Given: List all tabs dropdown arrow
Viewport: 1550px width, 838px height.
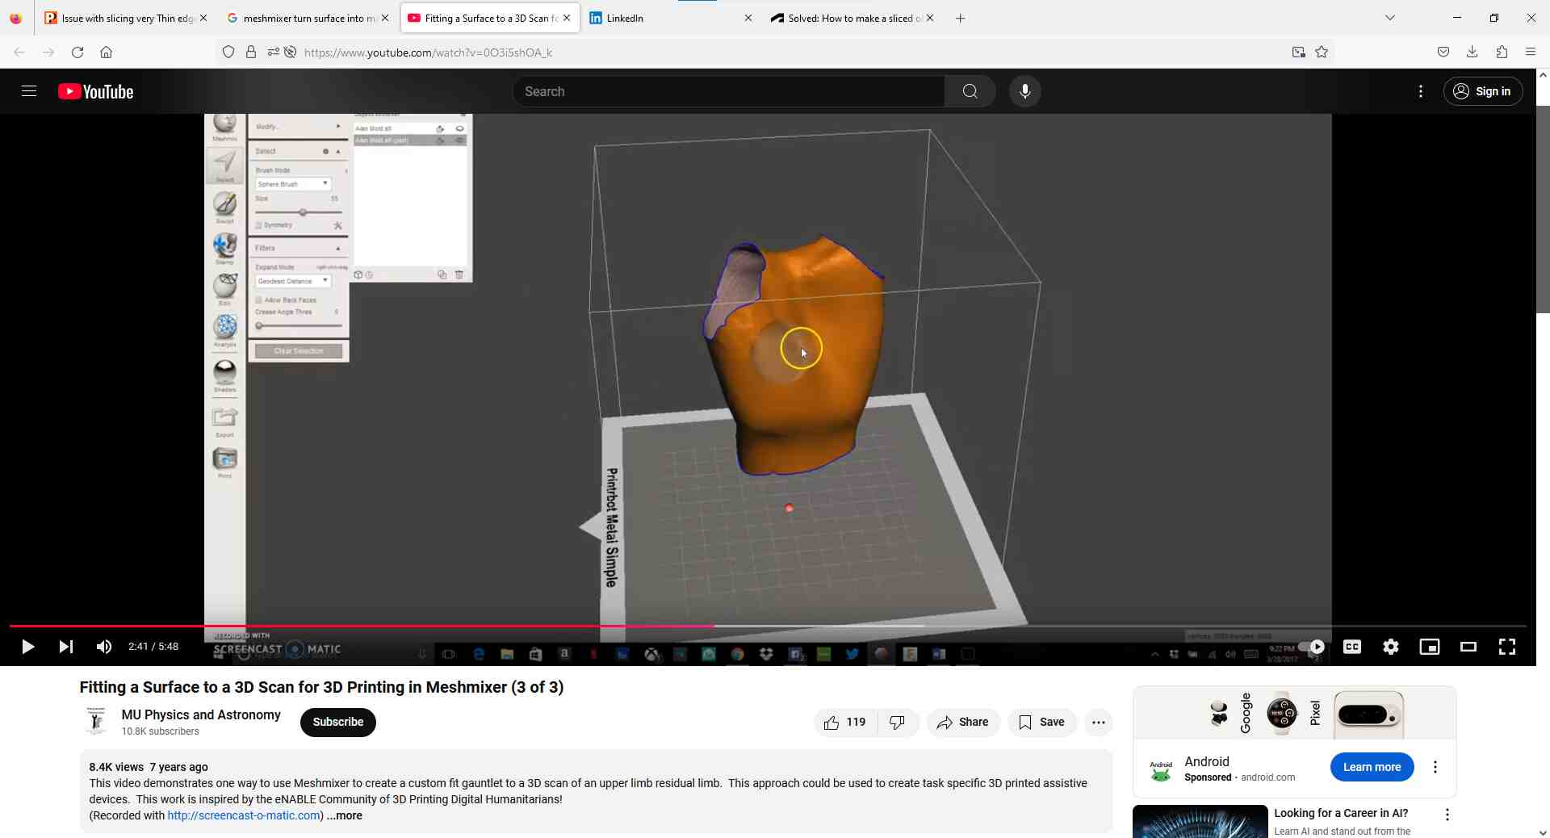Looking at the screenshot, I should coord(1390,18).
